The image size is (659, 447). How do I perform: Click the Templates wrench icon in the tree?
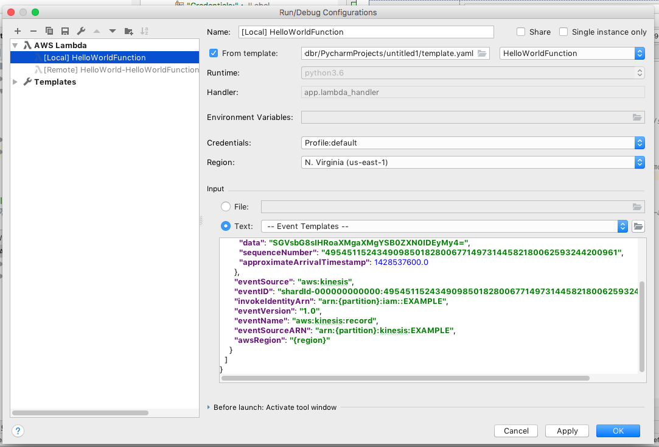click(27, 82)
